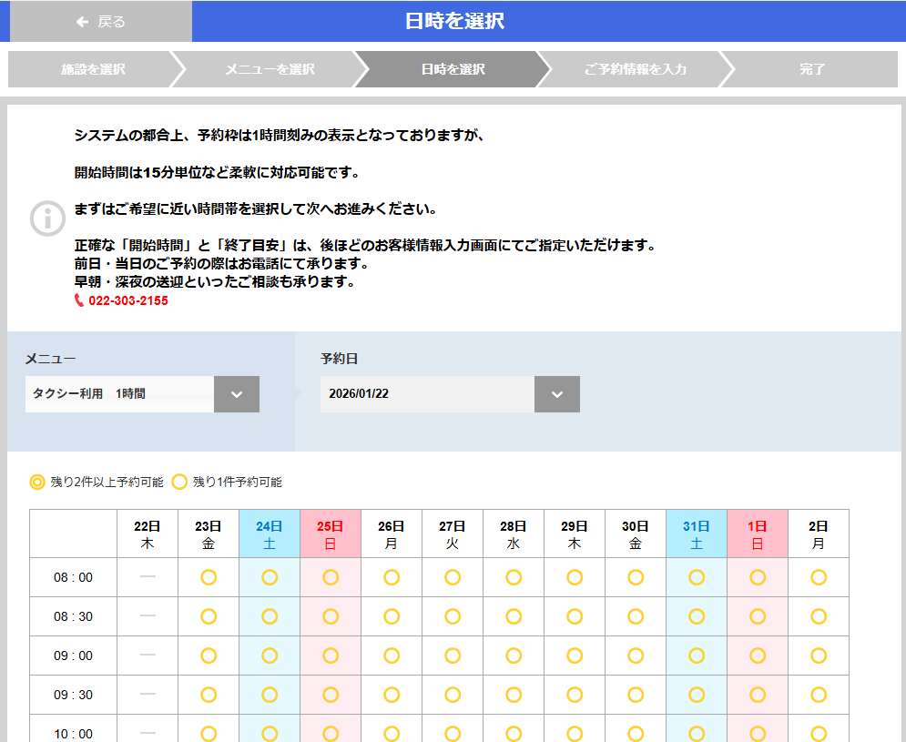Click the dropdown arrow beside the reservation date

point(556,393)
